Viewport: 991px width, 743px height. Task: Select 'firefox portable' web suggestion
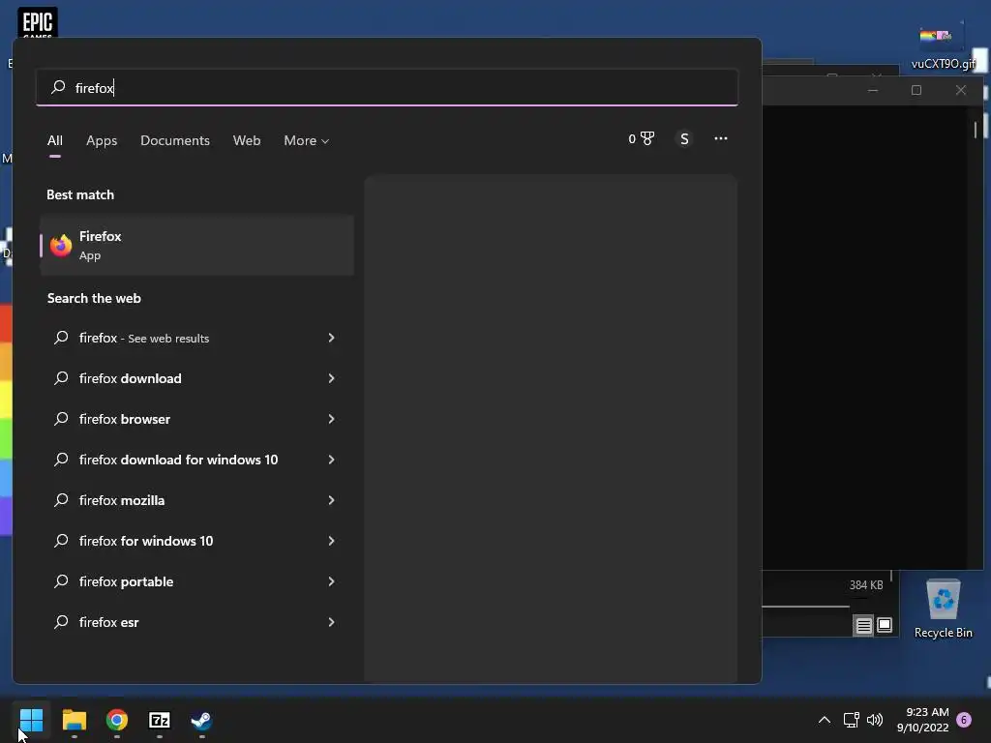tap(196, 581)
